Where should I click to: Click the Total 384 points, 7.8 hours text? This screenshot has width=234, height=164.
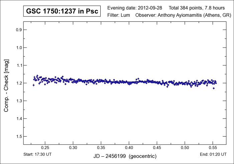(x=197, y=8)
